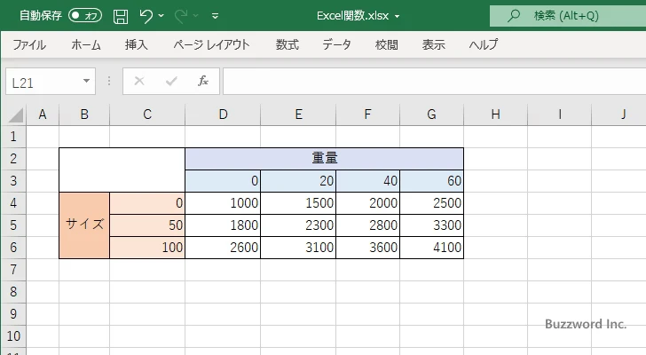
Task: Switch to the 挿入 tab
Action: pos(137,44)
